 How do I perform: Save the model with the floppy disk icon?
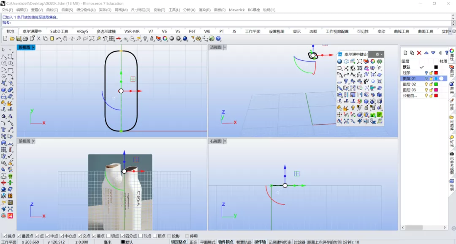[x=19, y=39]
